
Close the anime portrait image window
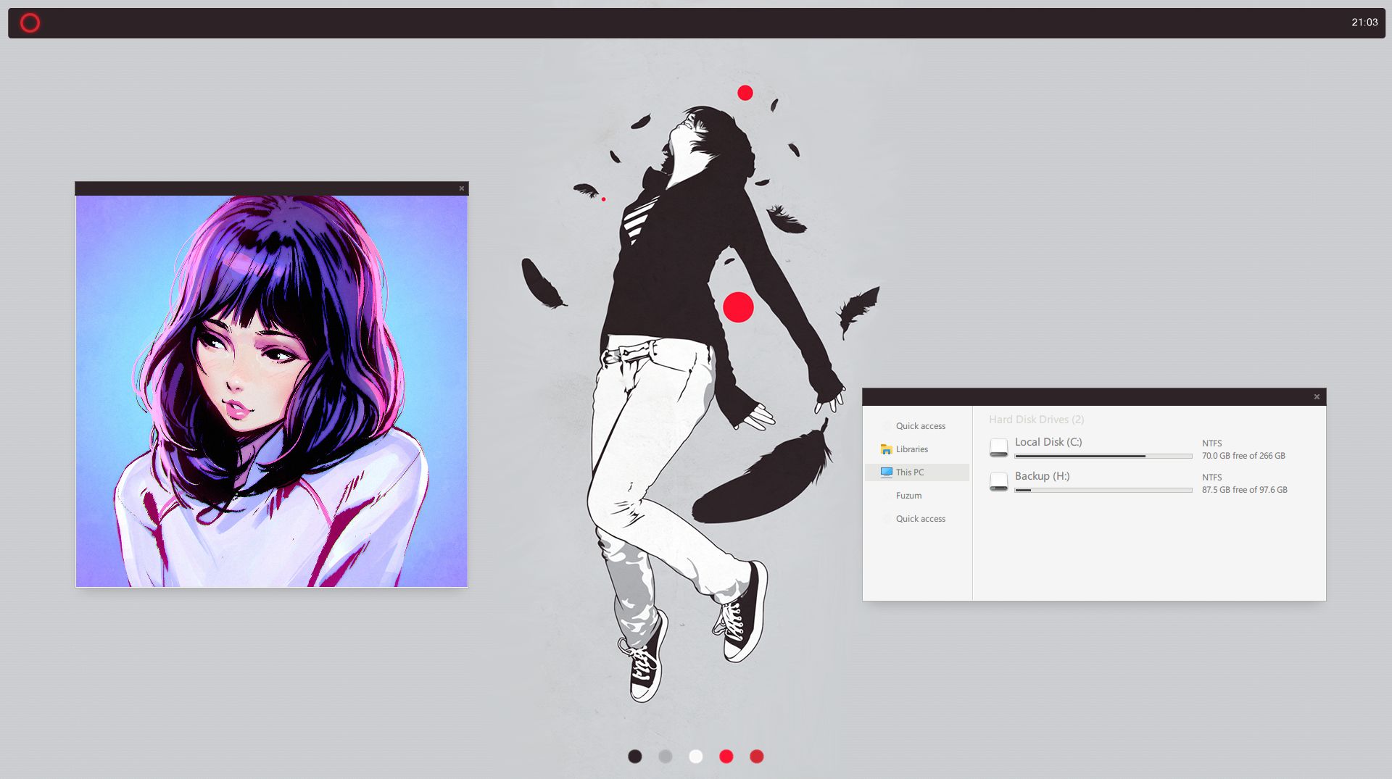coord(461,188)
